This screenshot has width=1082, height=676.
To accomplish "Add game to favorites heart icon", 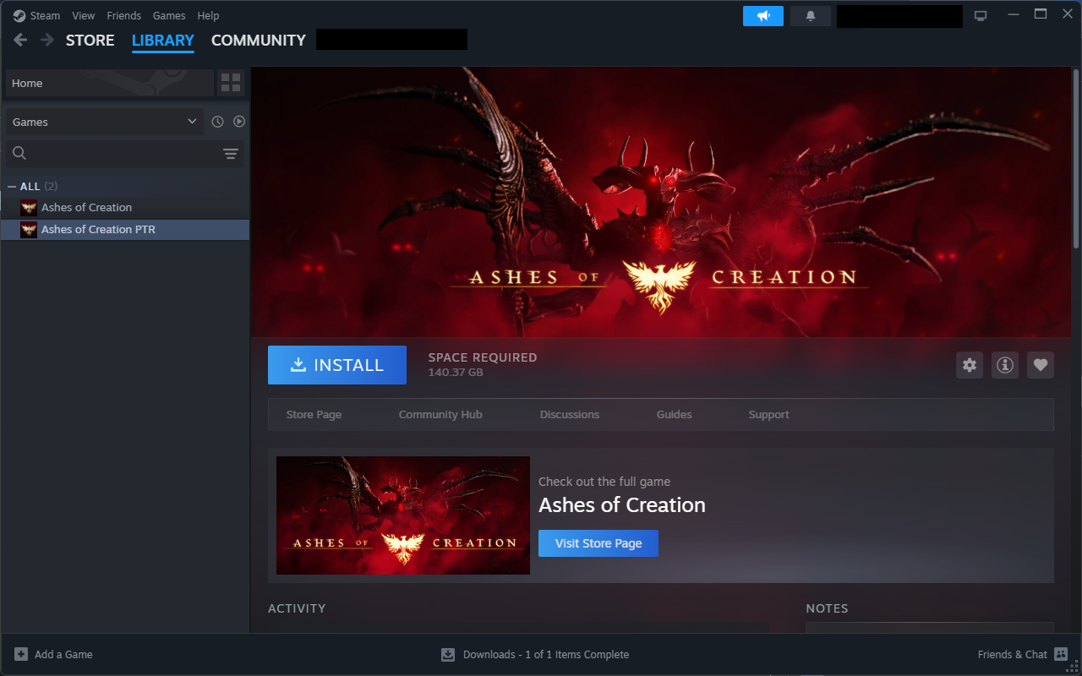I will click(x=1041, y=365).
